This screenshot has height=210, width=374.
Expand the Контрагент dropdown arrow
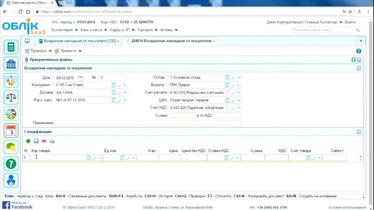[124, 85]
